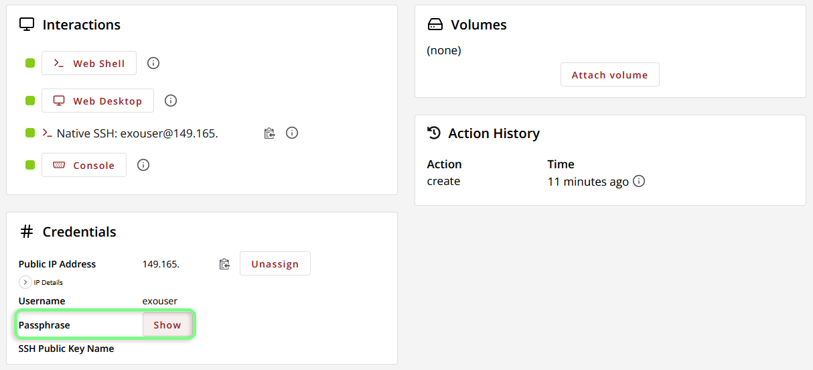Viewport: 813px width, 370px height.
Task: Click the info icon beside Web Desktop
Action: click(x=171, y=101)
